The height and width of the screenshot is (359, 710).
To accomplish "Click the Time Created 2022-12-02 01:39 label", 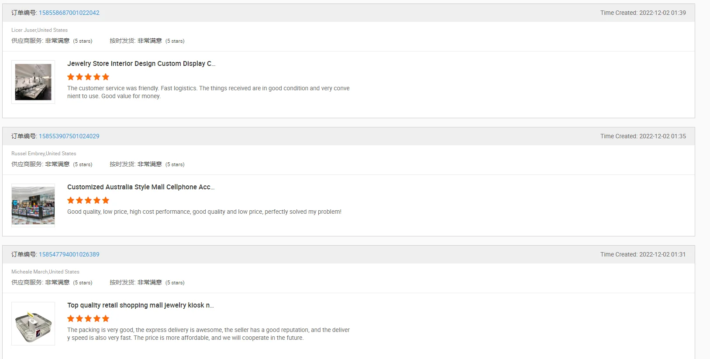I will 643,13.
